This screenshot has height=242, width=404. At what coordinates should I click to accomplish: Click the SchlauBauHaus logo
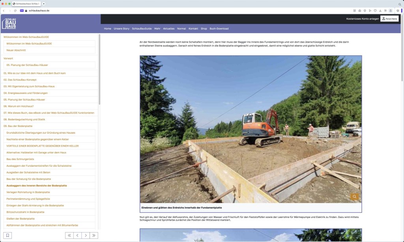pos(9,24)
